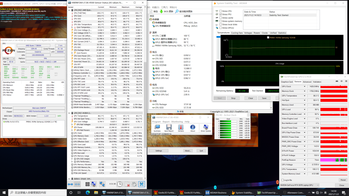The width and height of the screenshot is (349, 196).
Task: Toggle PM9A1 NVMe Samsung graph checkbox
Action: pyautogui.click(x=268, y=37)
